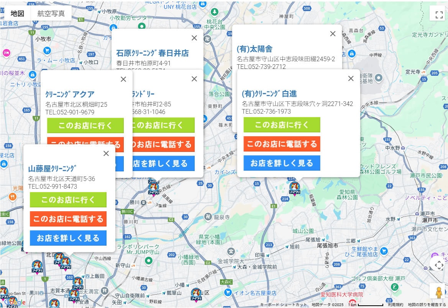Click the shop marker under クリーニング白進 popup
Image resolution: width=448 pixels, height=308 pixels.
pos(295,189)
